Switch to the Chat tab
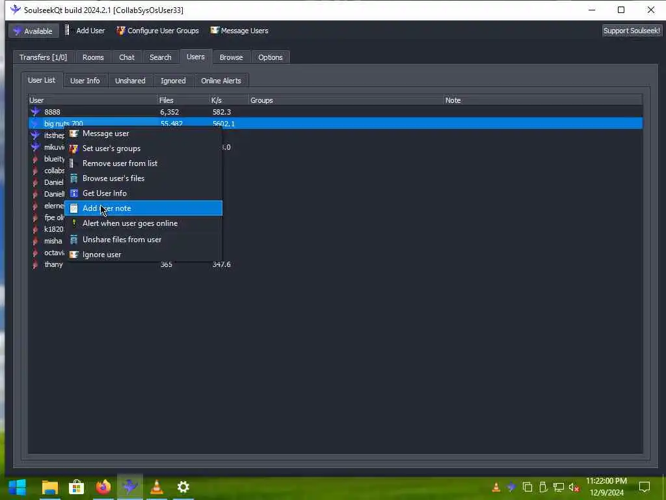 coord(127,57)
